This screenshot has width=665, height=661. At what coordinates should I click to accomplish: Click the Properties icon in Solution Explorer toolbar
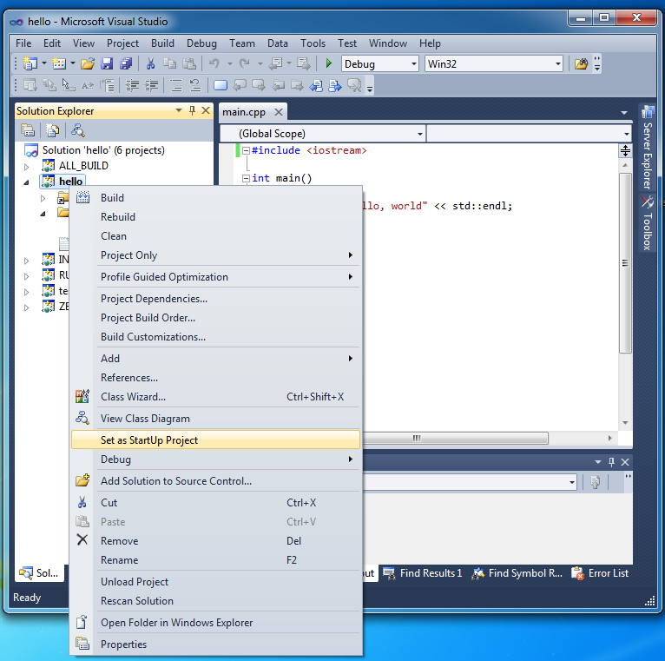[x=29, y=130]
